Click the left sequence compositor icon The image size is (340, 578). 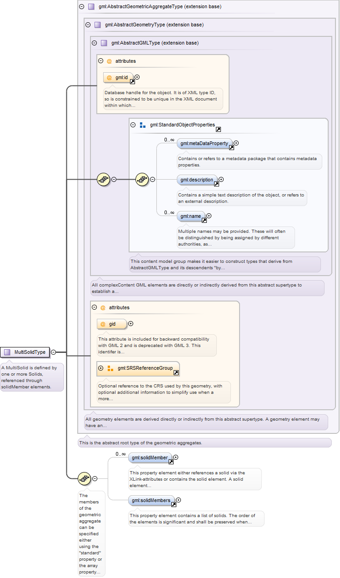coord(104,179)
